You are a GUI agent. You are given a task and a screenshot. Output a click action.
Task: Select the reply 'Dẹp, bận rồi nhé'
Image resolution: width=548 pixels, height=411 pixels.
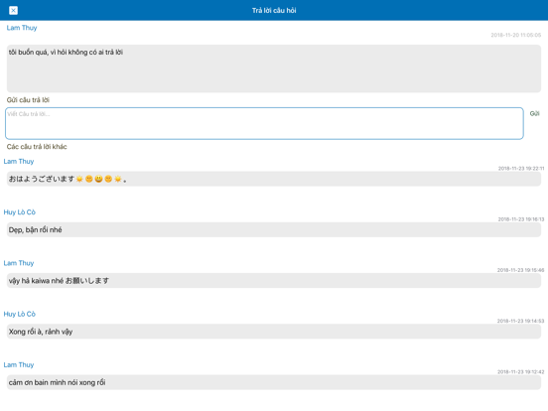pos(274,229)
